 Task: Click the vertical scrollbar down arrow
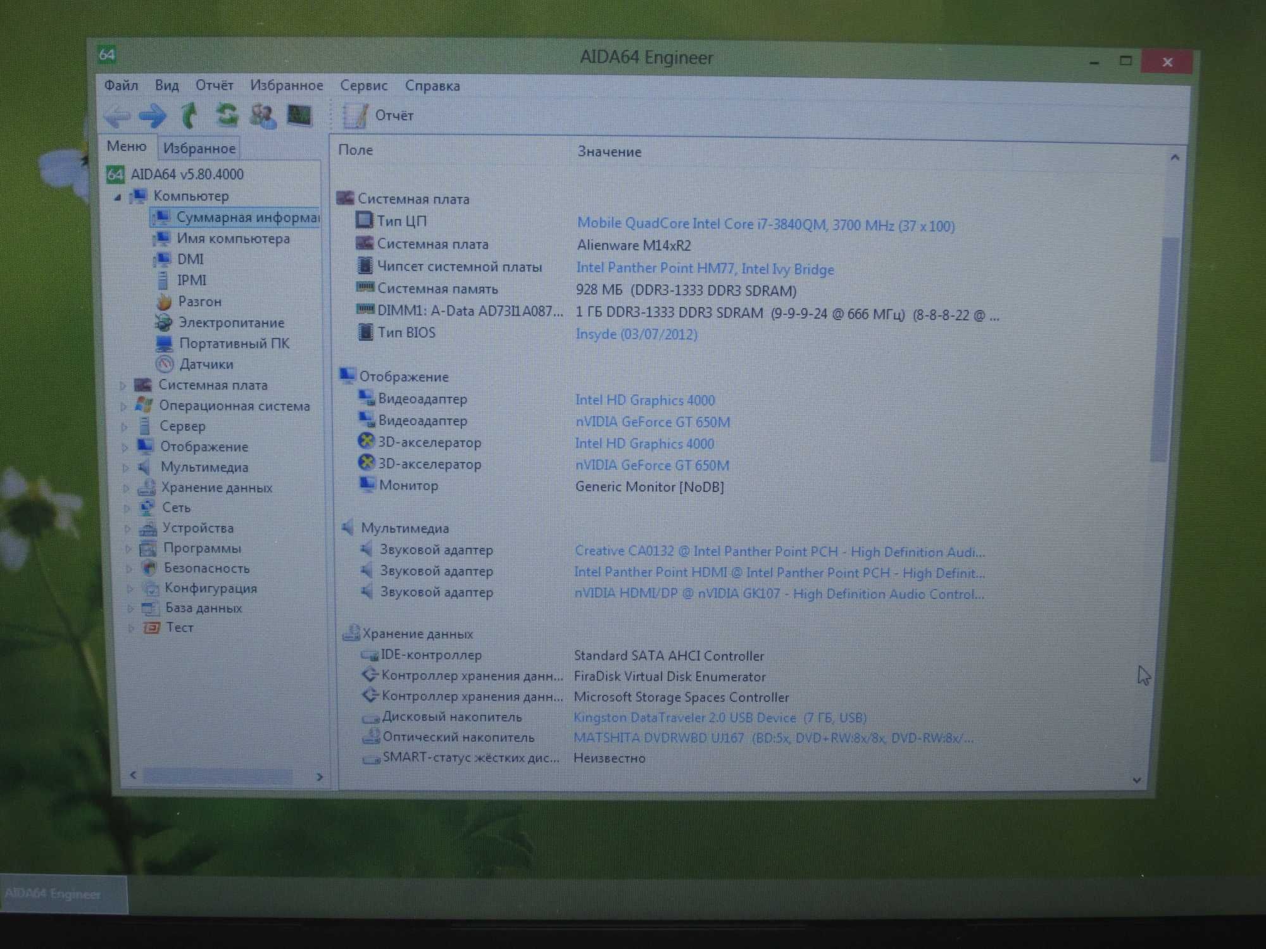1137,780
